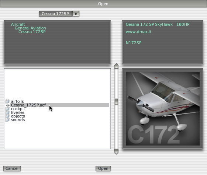This screenshot has height=175, width=207.
Task: Click the Cancel button
Action: click(12, 168)
